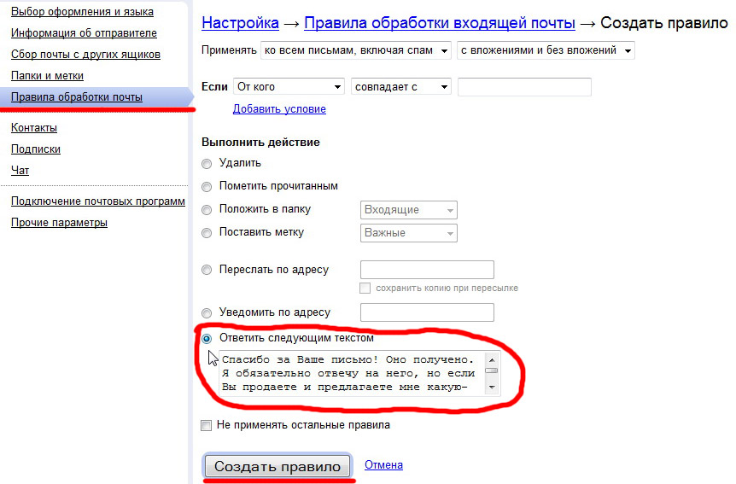Click reply textarea scrollbar down arrow
736x484 pixels.
tap(492, 388)
